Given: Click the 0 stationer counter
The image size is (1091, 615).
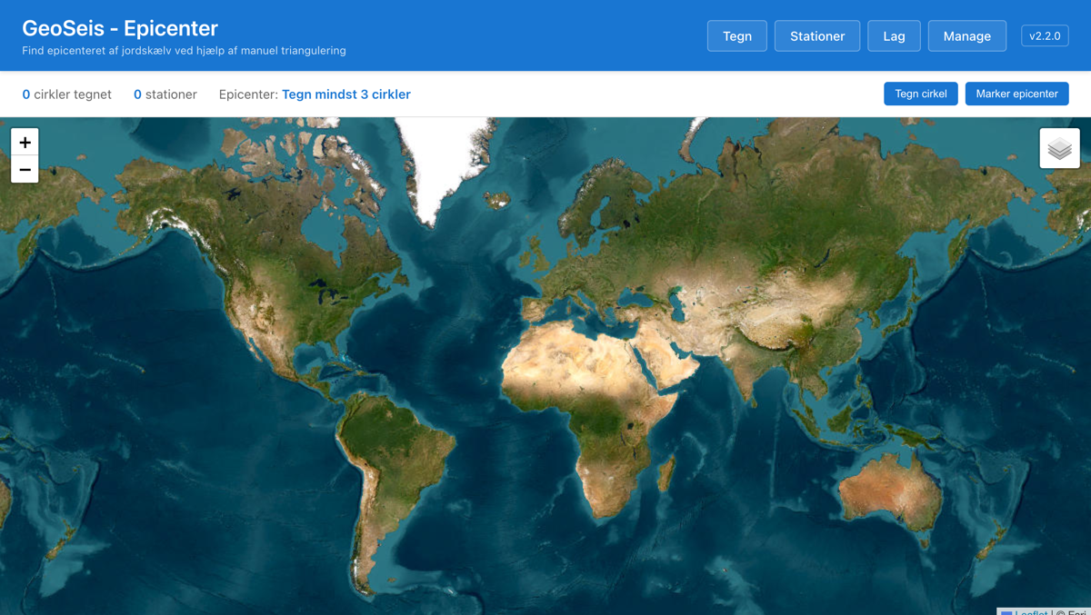Looking at the screenshot, I should 165,94.
